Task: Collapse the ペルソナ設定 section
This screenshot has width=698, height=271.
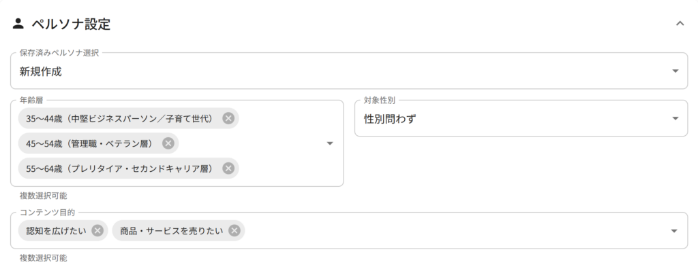Action: tap(680, 24)
